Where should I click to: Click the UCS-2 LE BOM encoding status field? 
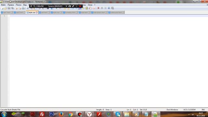[x=189, y=110]
